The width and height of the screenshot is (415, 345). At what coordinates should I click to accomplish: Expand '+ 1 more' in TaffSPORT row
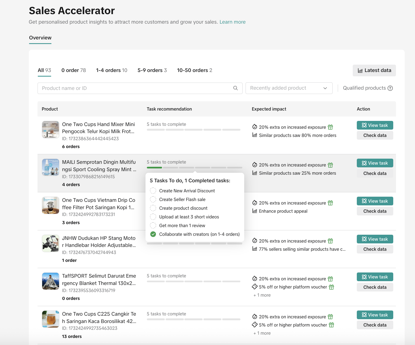(x=262, y=295)
